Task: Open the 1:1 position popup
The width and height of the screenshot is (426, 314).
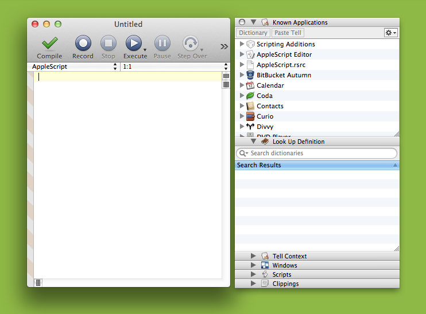Action: 171,67
